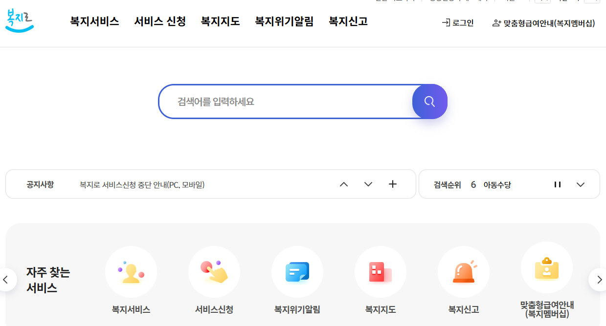Viewport: 606px width, 326px height.
Task: Click the 검색순위 label
Action: tap(447, 185)
